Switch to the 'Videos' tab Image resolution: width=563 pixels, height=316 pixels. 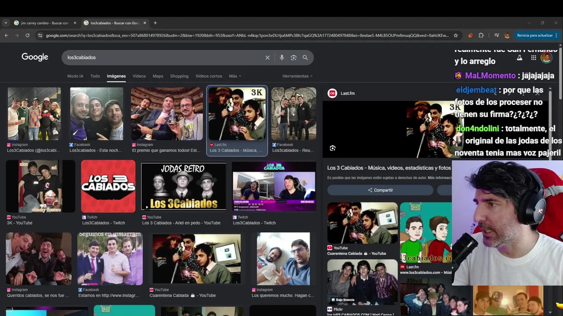coord(139,76)
